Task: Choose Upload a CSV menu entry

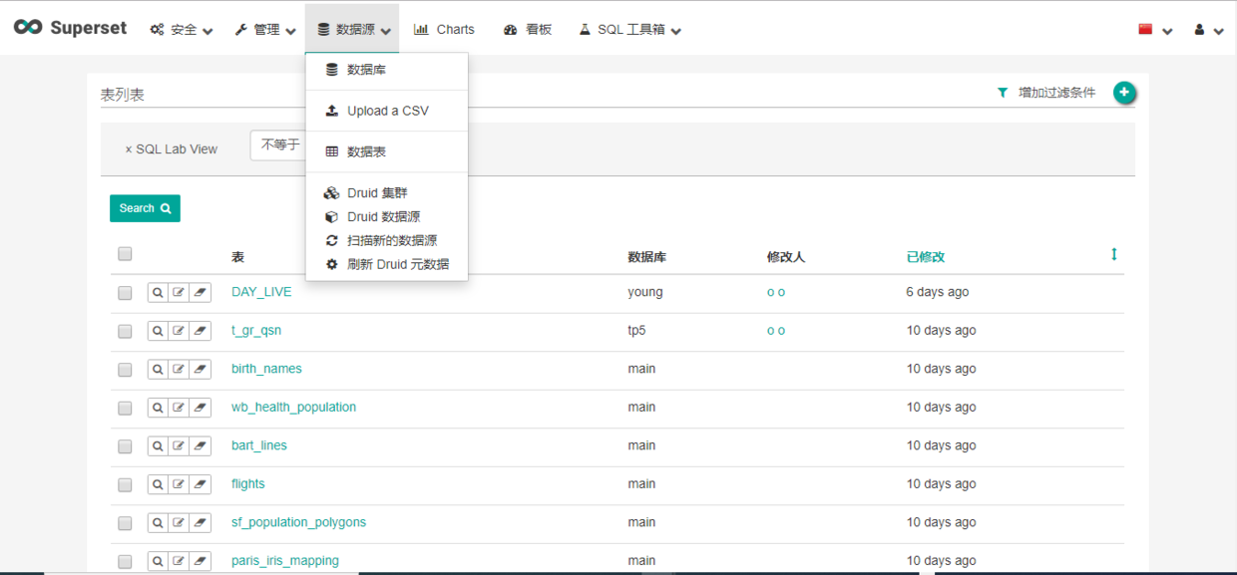Action: pos(387,111)
